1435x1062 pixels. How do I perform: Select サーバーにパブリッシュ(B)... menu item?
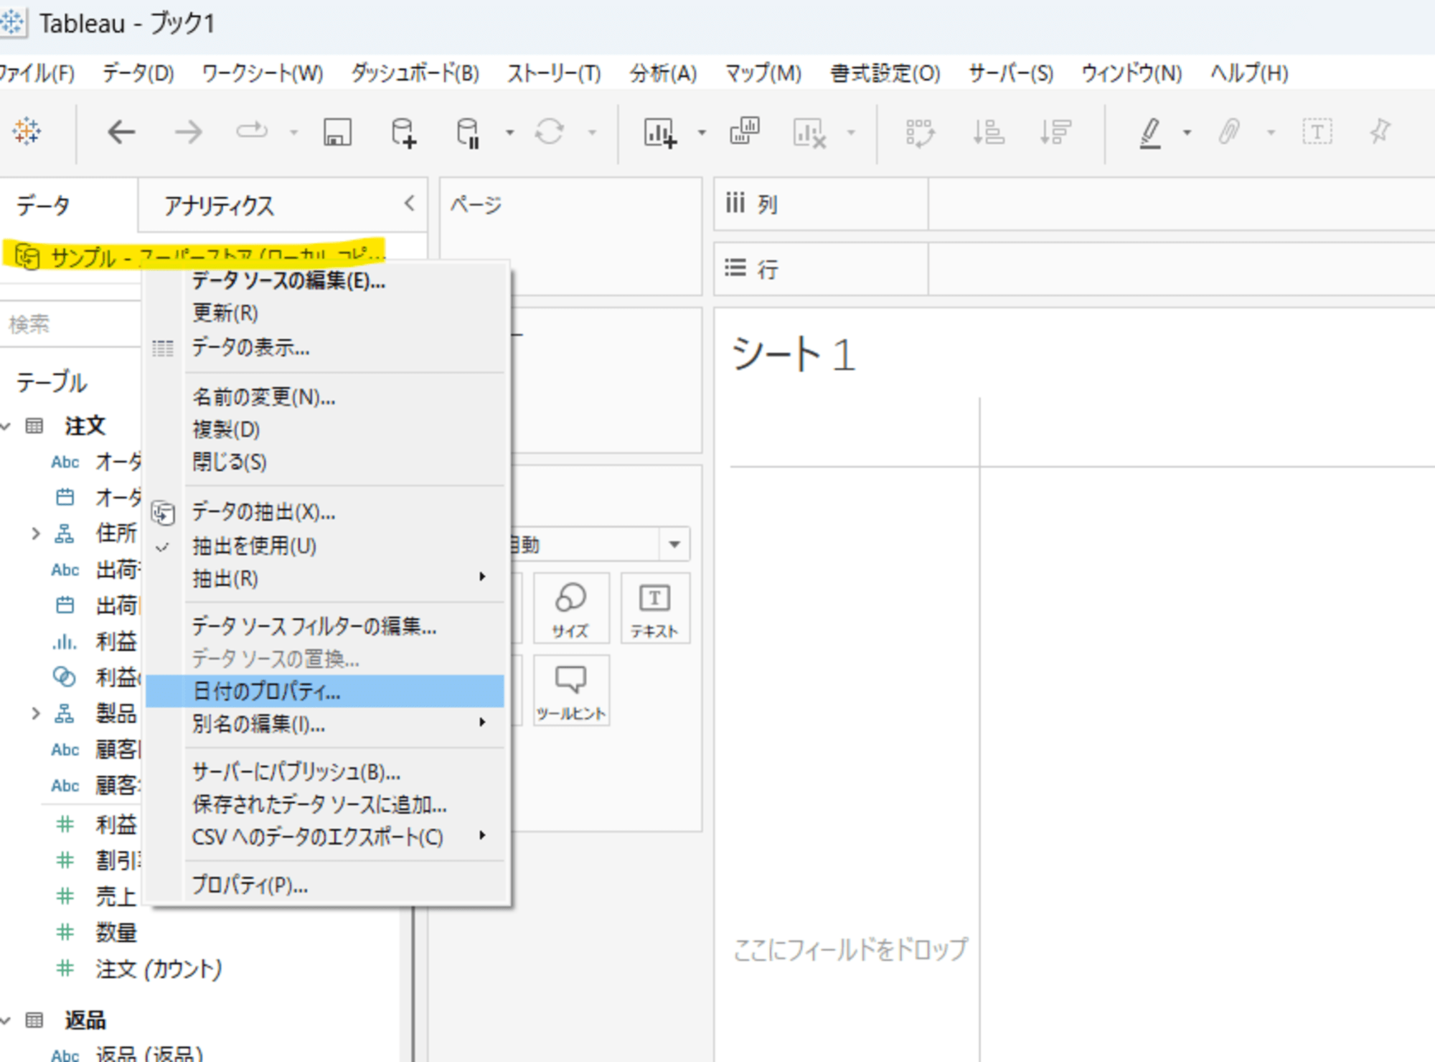pyautogui.click(x=325, y=772)
